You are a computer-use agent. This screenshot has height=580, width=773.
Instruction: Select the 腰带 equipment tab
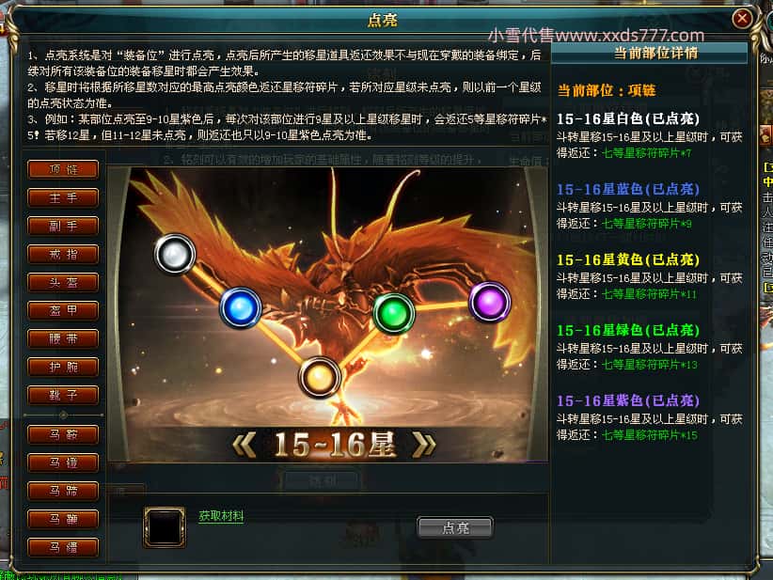(x=63, y=338)
